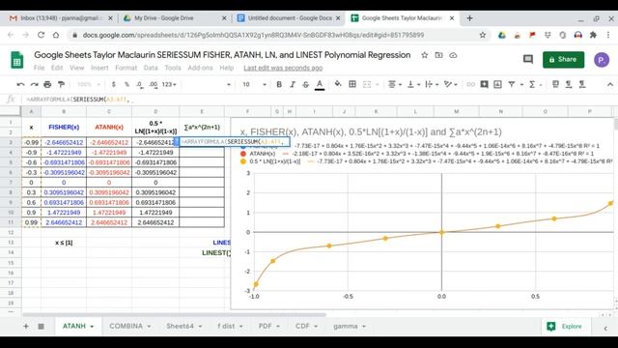This screenshot has height=348, width=618.
Task: Reload the page in browser
Action: coord(41,35)
